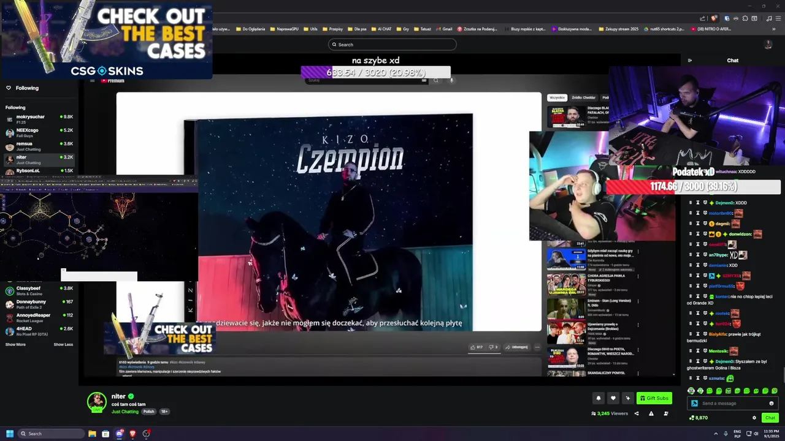Click niter streamer avatar below video
Image resolution: width=785 pixels, height=441 pixels.
coord(96,402)
